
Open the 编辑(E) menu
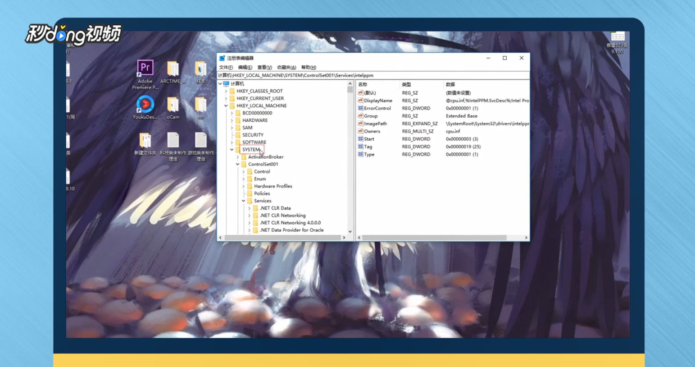[245, 67]
